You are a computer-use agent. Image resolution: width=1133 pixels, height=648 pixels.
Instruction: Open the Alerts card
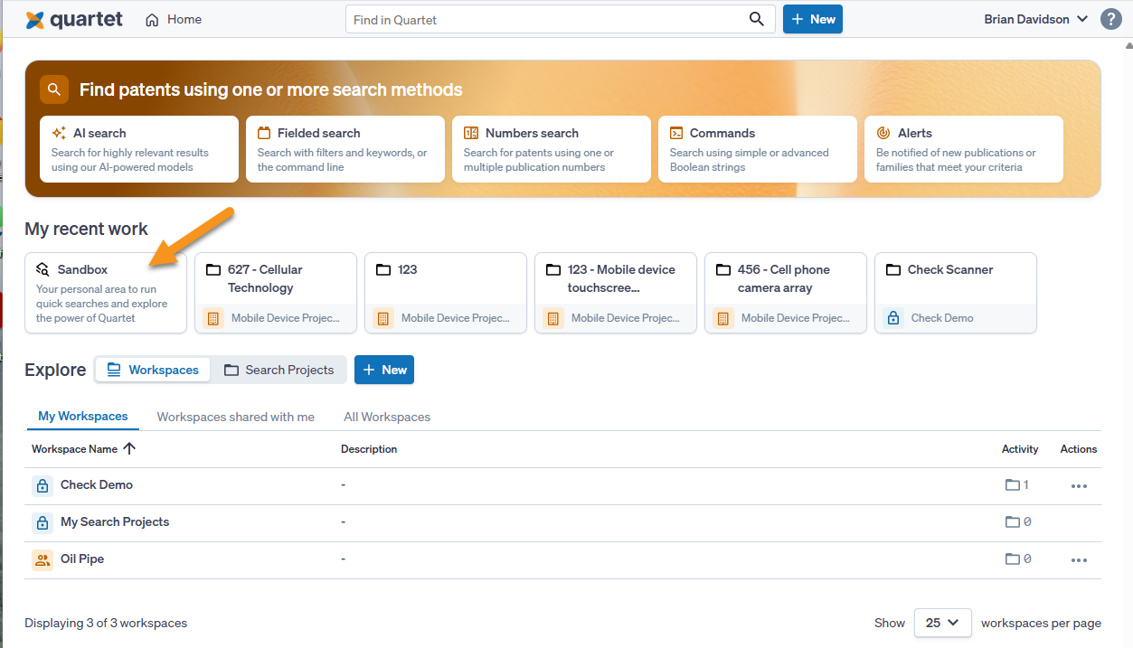964,149
